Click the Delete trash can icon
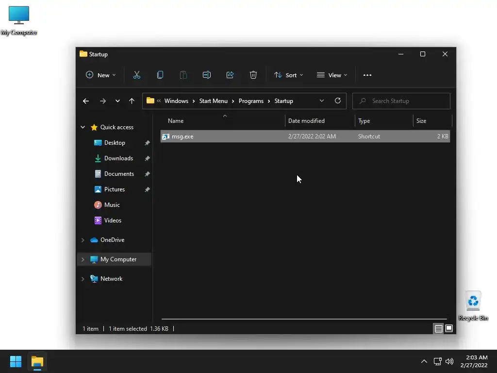Viewport: 497px width, 373px height. coord(253,75)
